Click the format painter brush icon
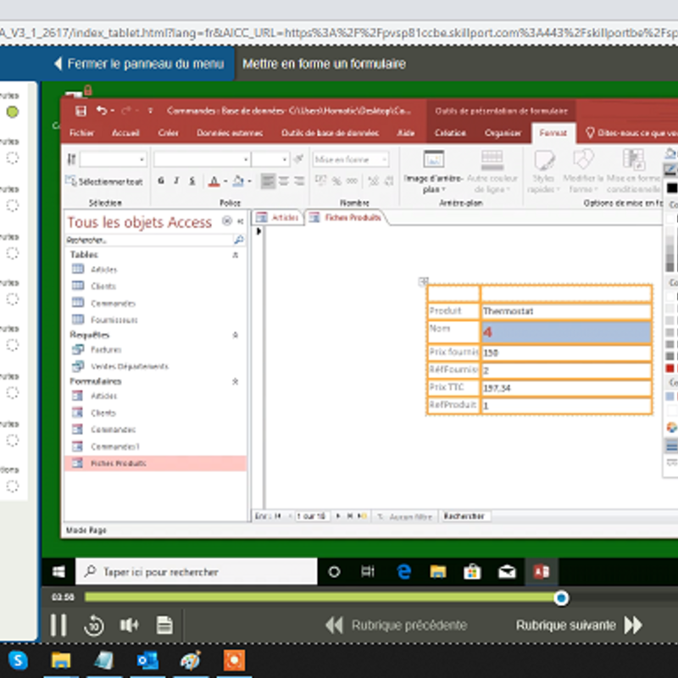 tap(298, 159)
